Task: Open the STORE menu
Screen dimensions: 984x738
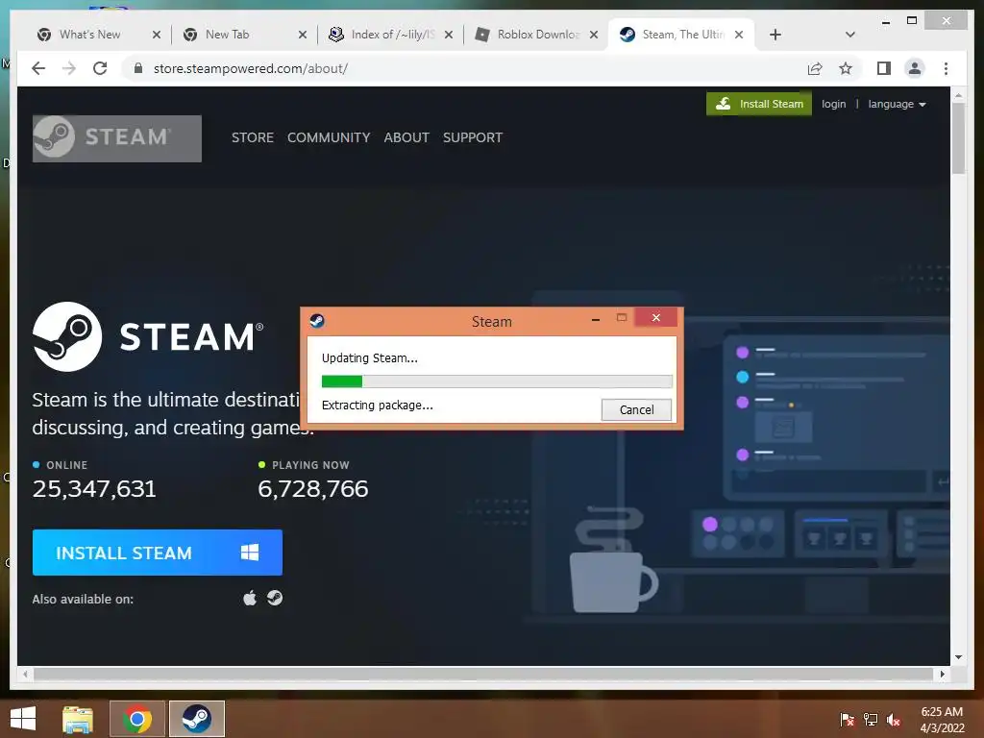Action: pos(253,137)
